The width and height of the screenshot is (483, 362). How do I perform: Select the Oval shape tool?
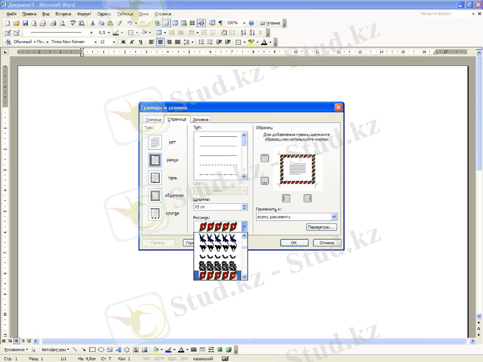pos(101,349)
